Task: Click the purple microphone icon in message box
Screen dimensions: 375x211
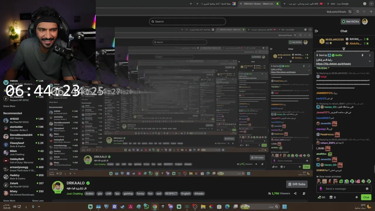Action: point(321,189)
